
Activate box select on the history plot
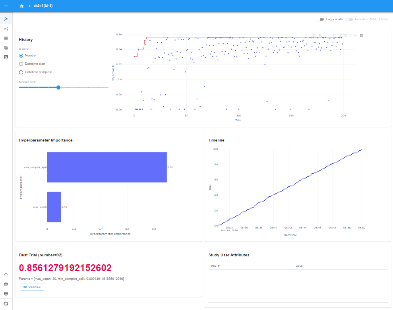pos(330,35)
